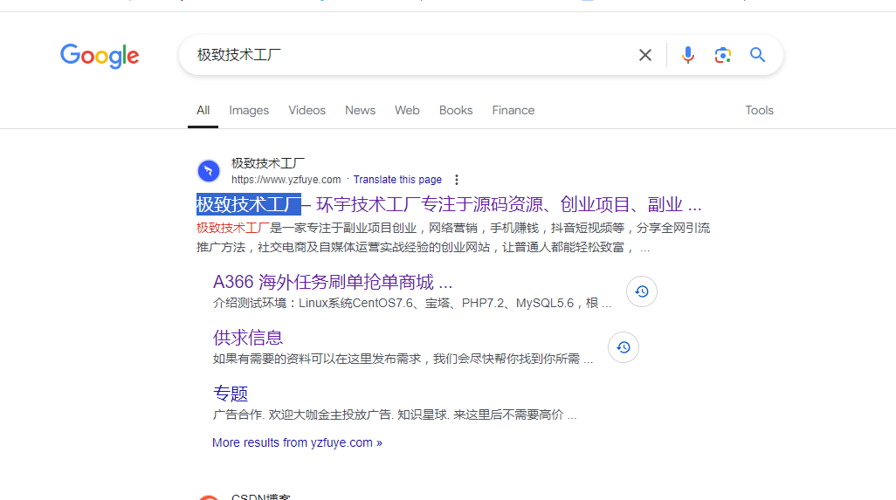896x500 pixels.
Task: Open three-dot menu beside Translate this page
Action: pos(456,180)
